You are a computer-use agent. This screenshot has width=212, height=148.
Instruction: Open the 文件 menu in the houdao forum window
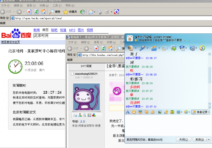[x=73, y=42]
